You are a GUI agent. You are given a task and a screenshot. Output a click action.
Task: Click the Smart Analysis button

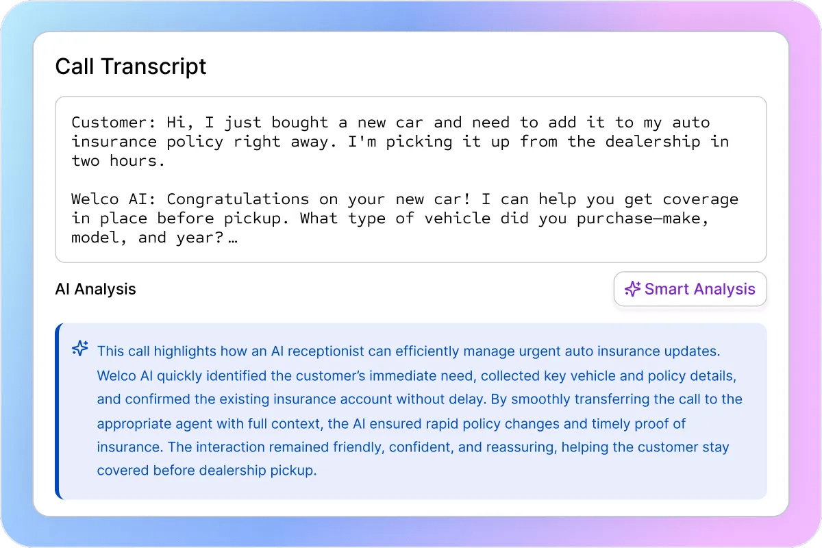coord(690,289)
